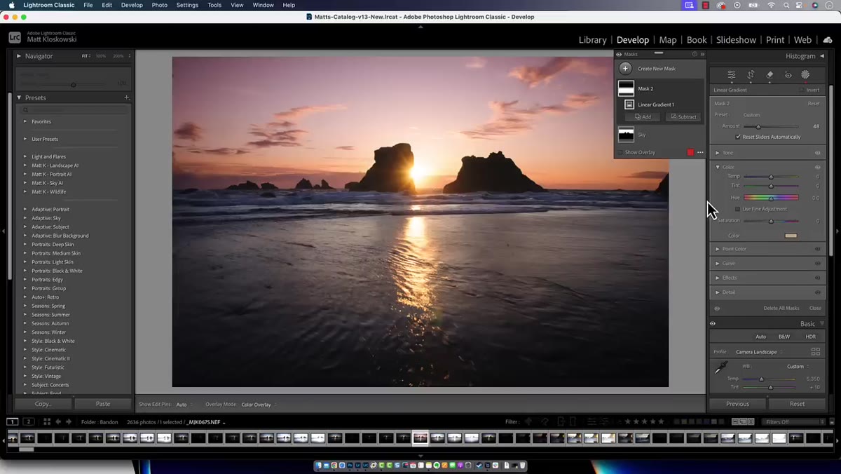This screenshot has width=841, height=474.
Task: Enable the Show Overlay checkbox
Action: (x=620, y=152)
